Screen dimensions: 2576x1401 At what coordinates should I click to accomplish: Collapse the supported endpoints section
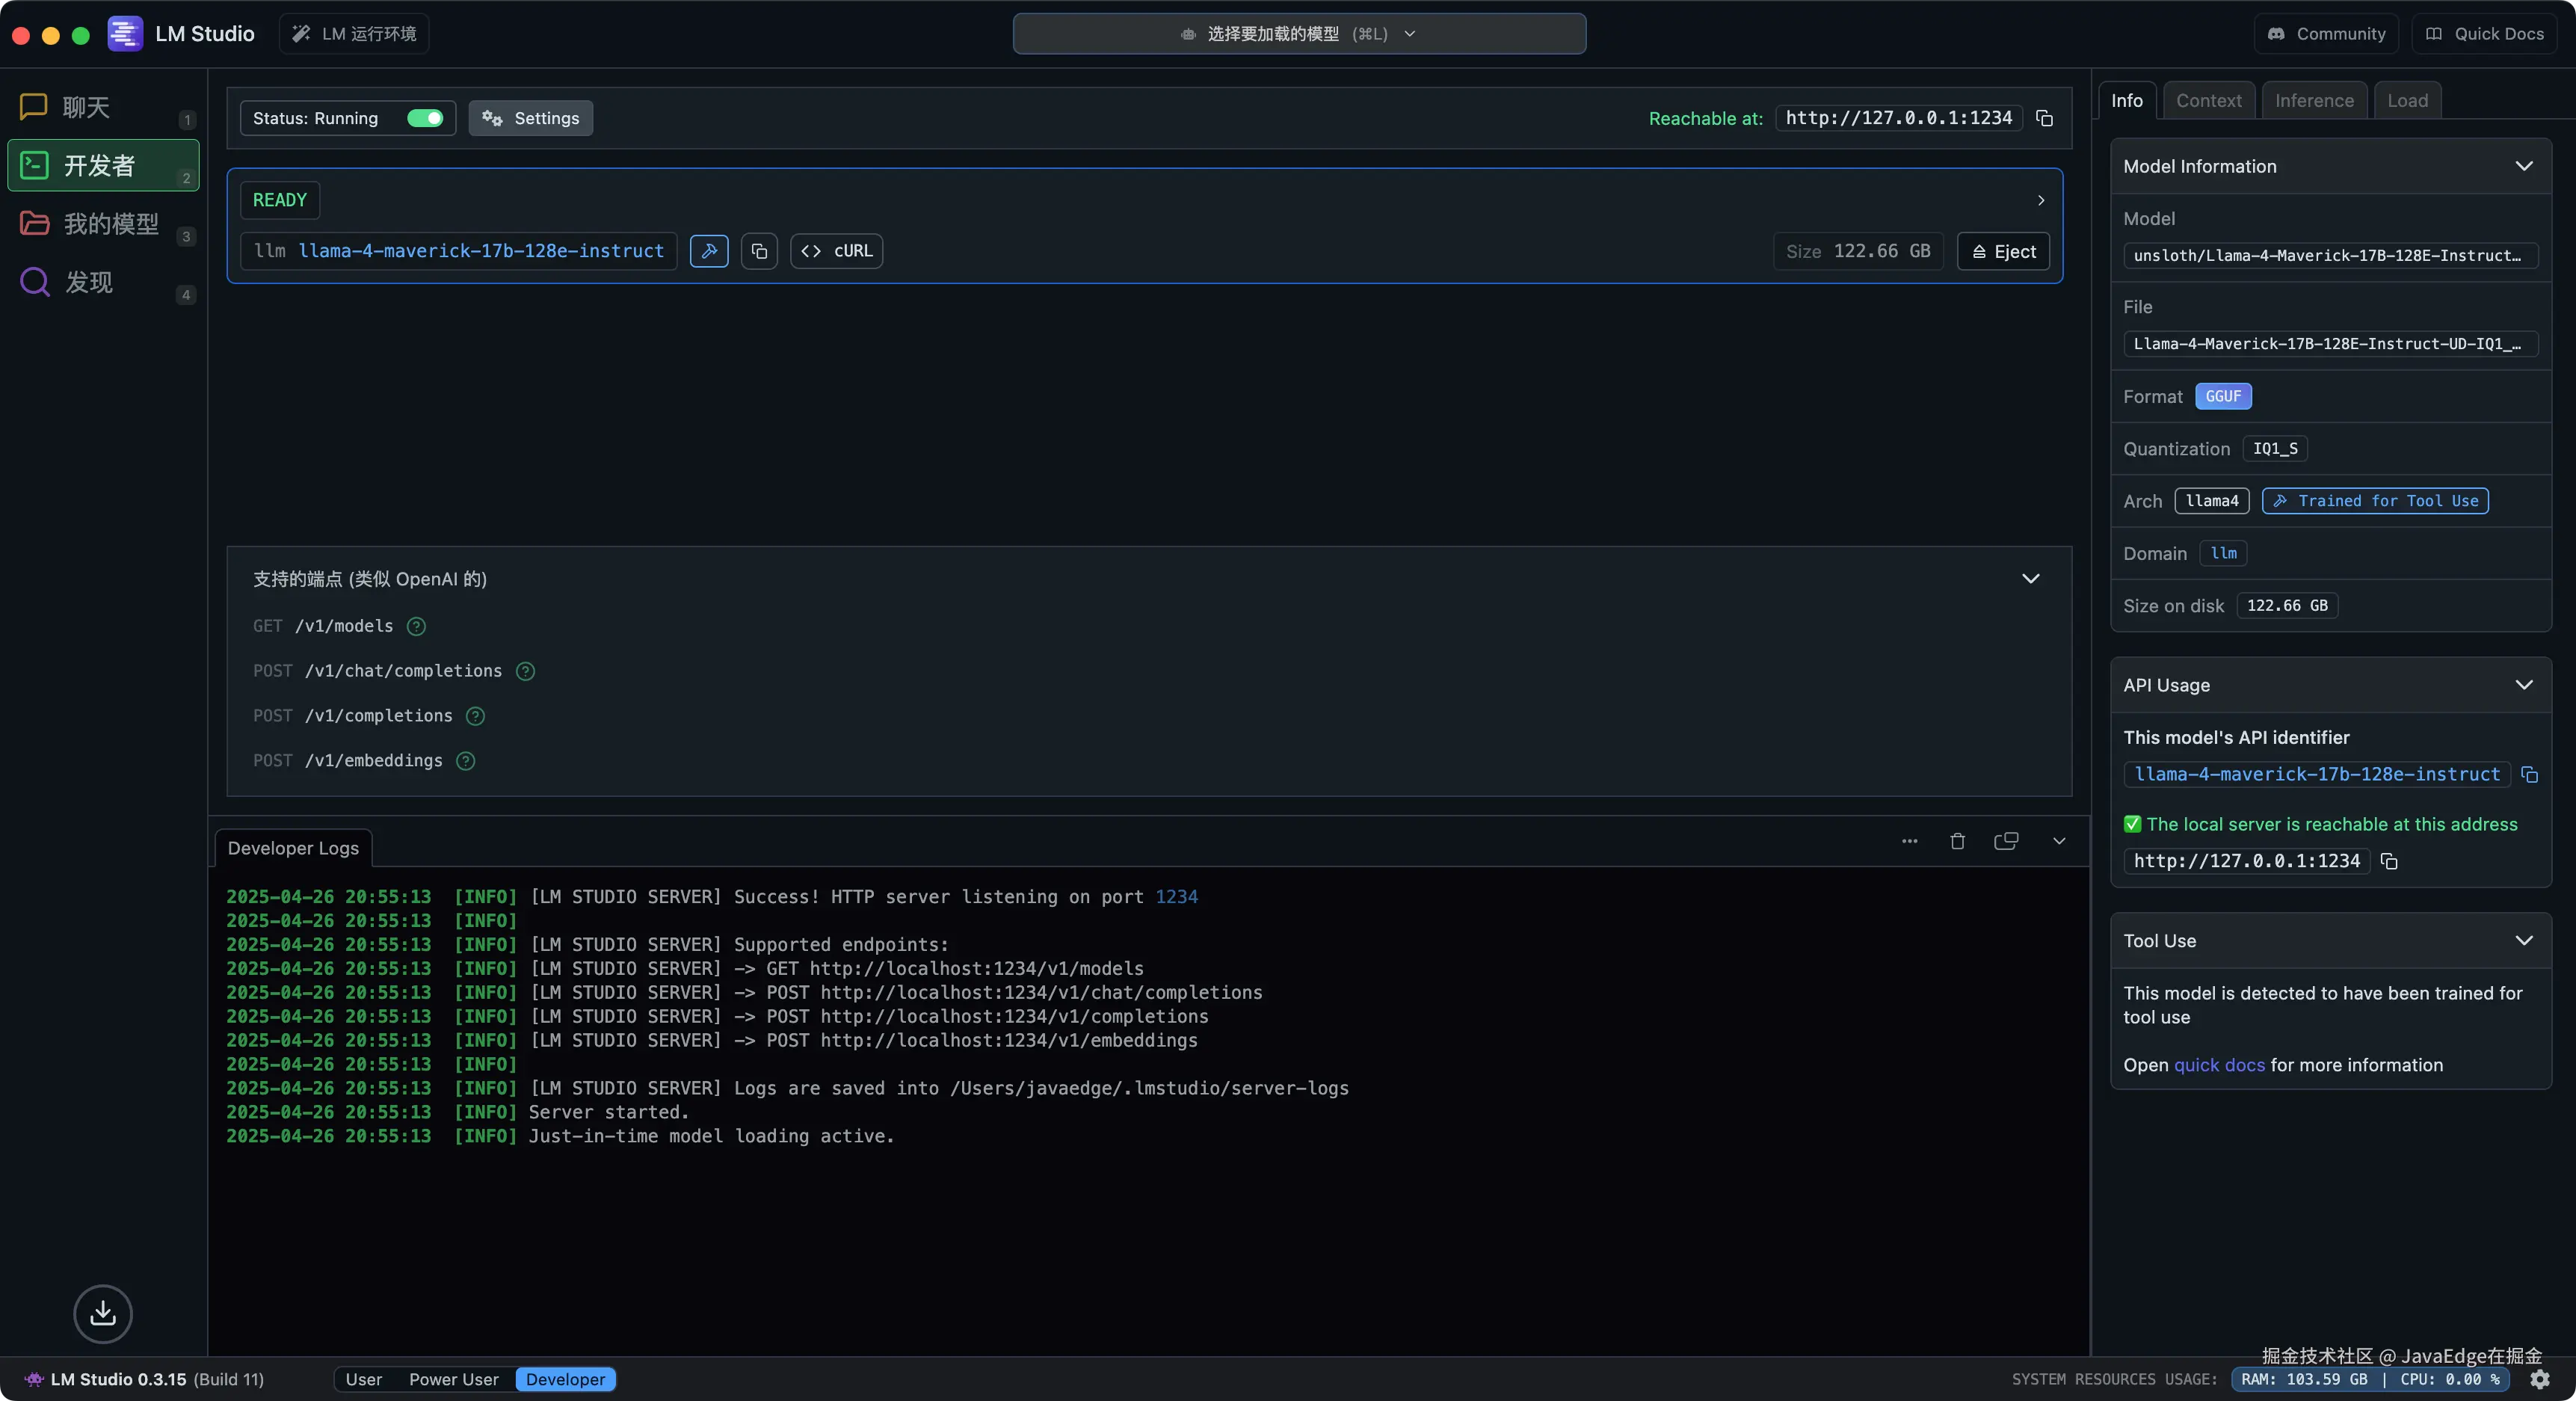[2030, 579]
